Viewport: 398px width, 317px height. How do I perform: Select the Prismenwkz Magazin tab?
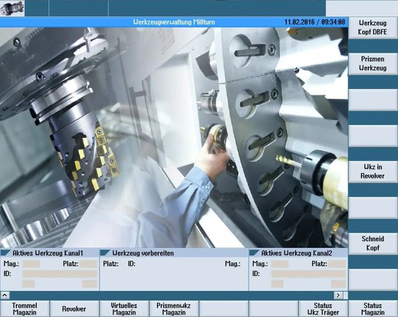click(173, 309)
